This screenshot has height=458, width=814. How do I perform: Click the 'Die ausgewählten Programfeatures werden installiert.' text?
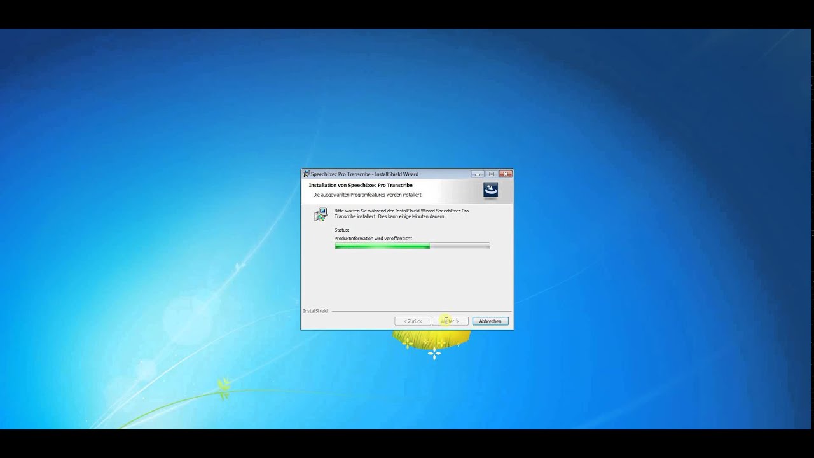click(368, 195)
